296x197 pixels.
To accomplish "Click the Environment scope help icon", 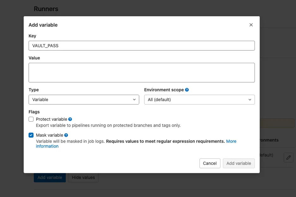I will pyautogui.click(x=187, y=90).
